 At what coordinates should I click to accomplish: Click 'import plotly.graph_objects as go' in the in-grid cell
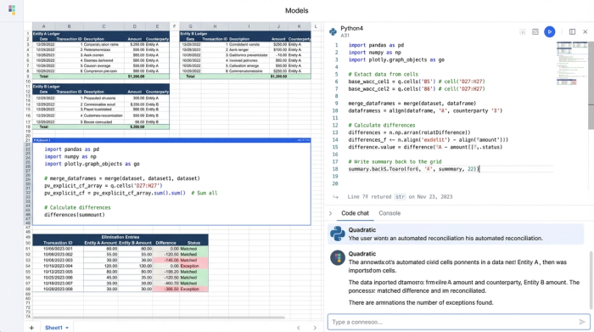(92, 164)
